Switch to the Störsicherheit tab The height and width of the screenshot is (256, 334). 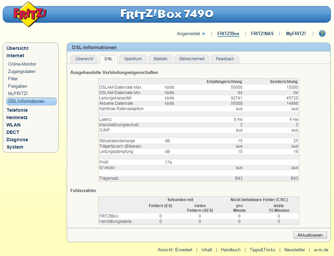(192, 59)
